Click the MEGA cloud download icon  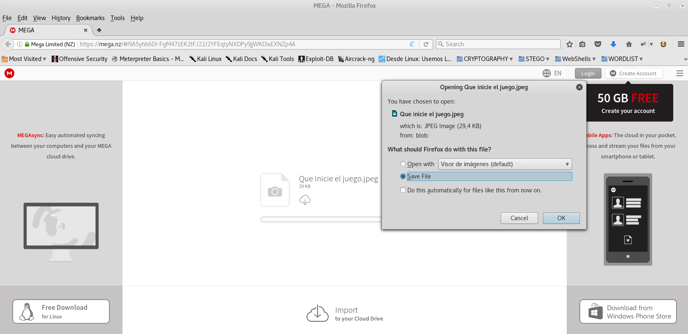305,200
